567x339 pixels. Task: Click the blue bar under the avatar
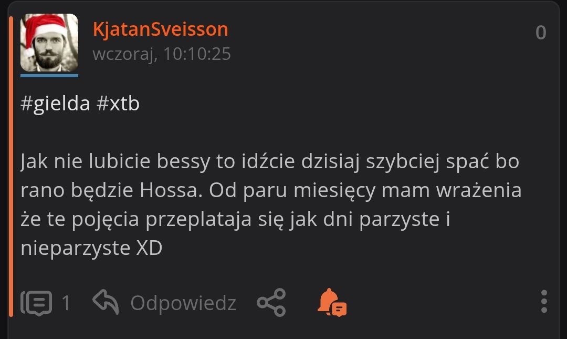tap(49, 75)
